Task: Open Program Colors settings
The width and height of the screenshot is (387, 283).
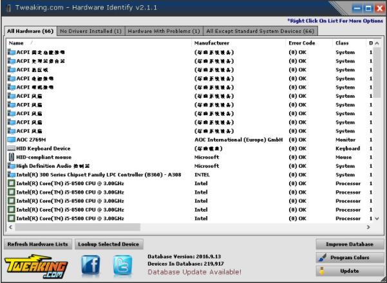Action: [x=349, y=258]
